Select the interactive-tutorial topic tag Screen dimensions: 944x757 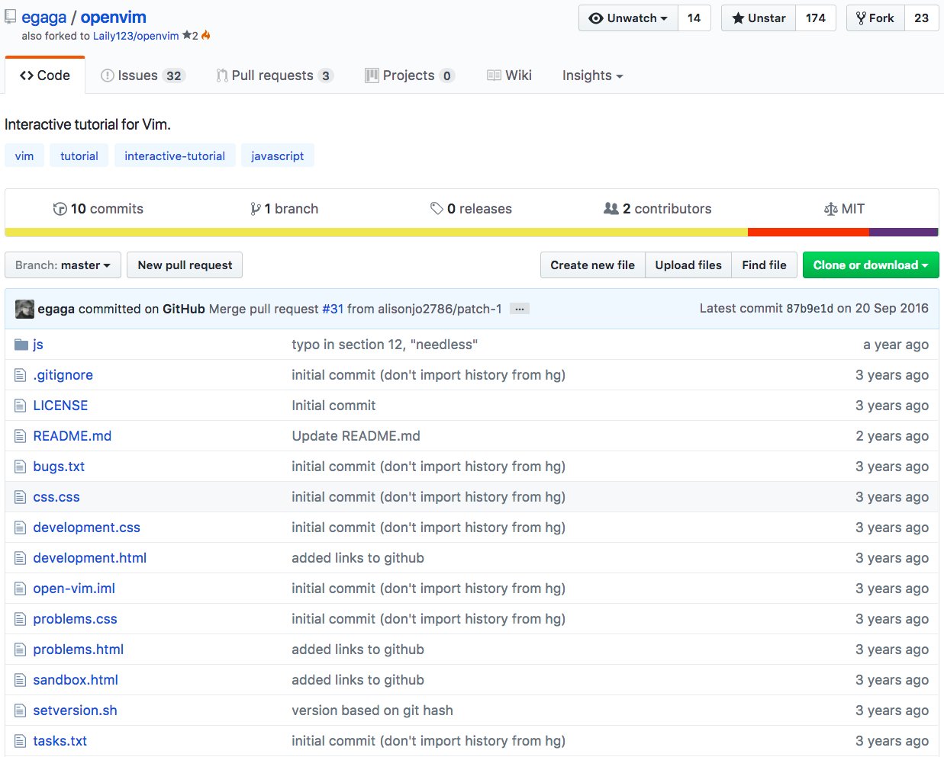pos(175,156)
